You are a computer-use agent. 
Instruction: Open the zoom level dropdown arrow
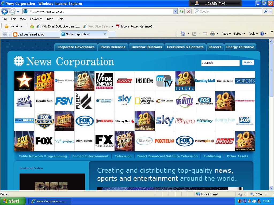(x=267, y=194)
